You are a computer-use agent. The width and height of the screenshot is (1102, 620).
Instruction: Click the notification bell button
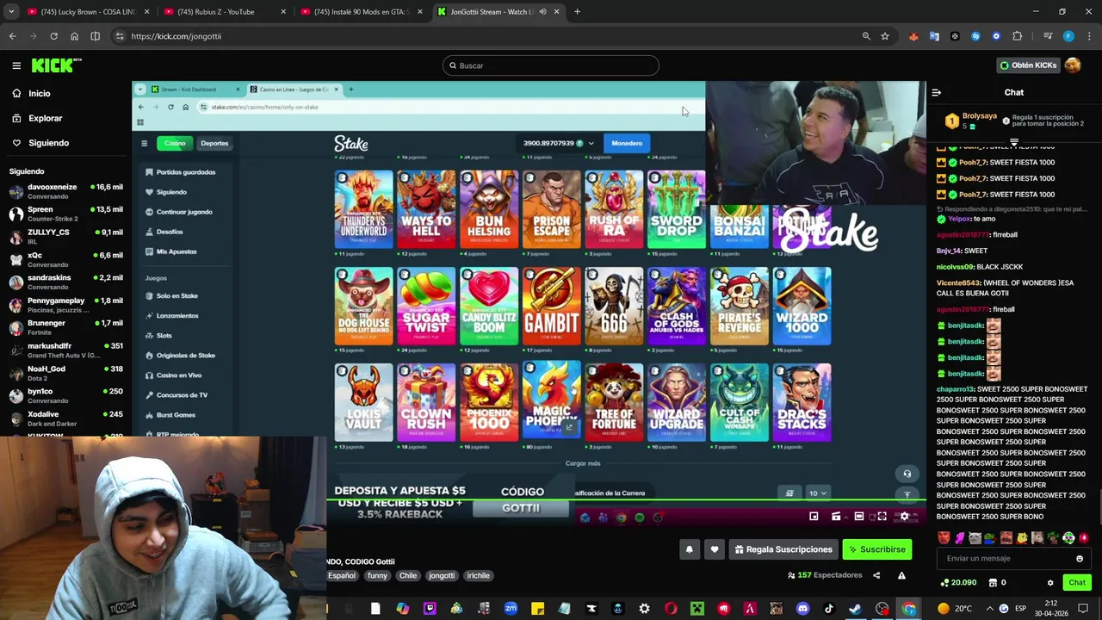click(x=689, y=549)
